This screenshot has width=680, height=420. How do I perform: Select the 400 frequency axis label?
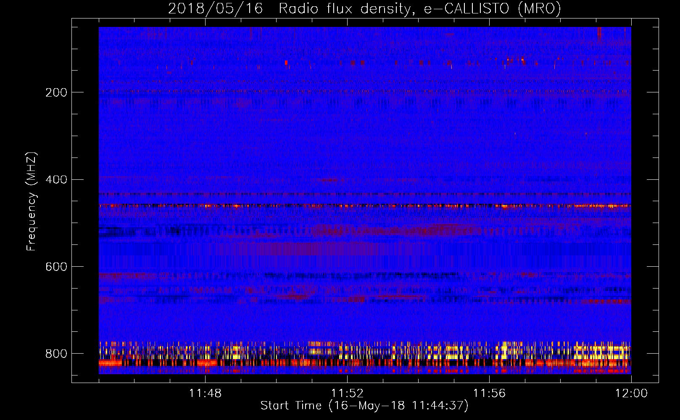click(x=56, y=180)
